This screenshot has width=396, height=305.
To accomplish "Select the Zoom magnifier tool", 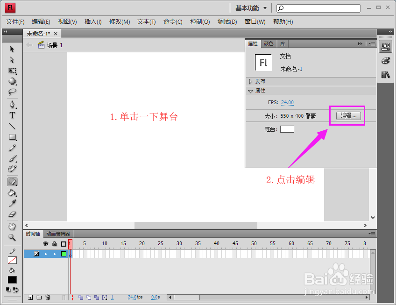I will pos(12,237).
